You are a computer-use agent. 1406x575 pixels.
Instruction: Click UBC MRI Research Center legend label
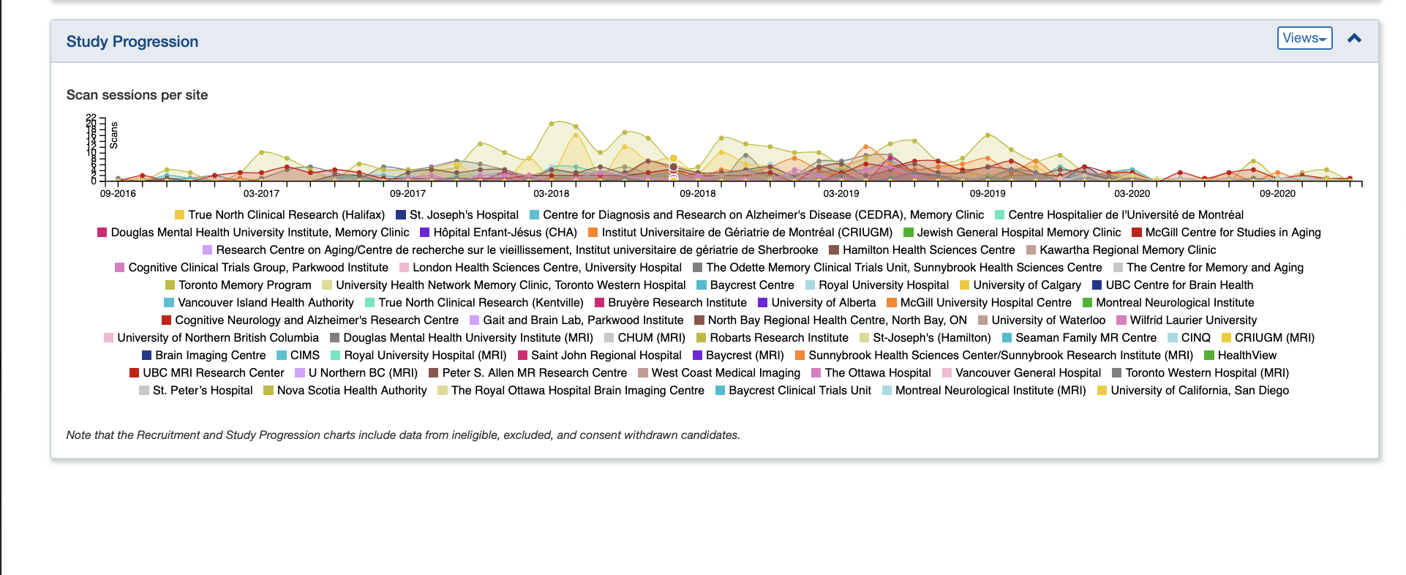pos(214,373)
